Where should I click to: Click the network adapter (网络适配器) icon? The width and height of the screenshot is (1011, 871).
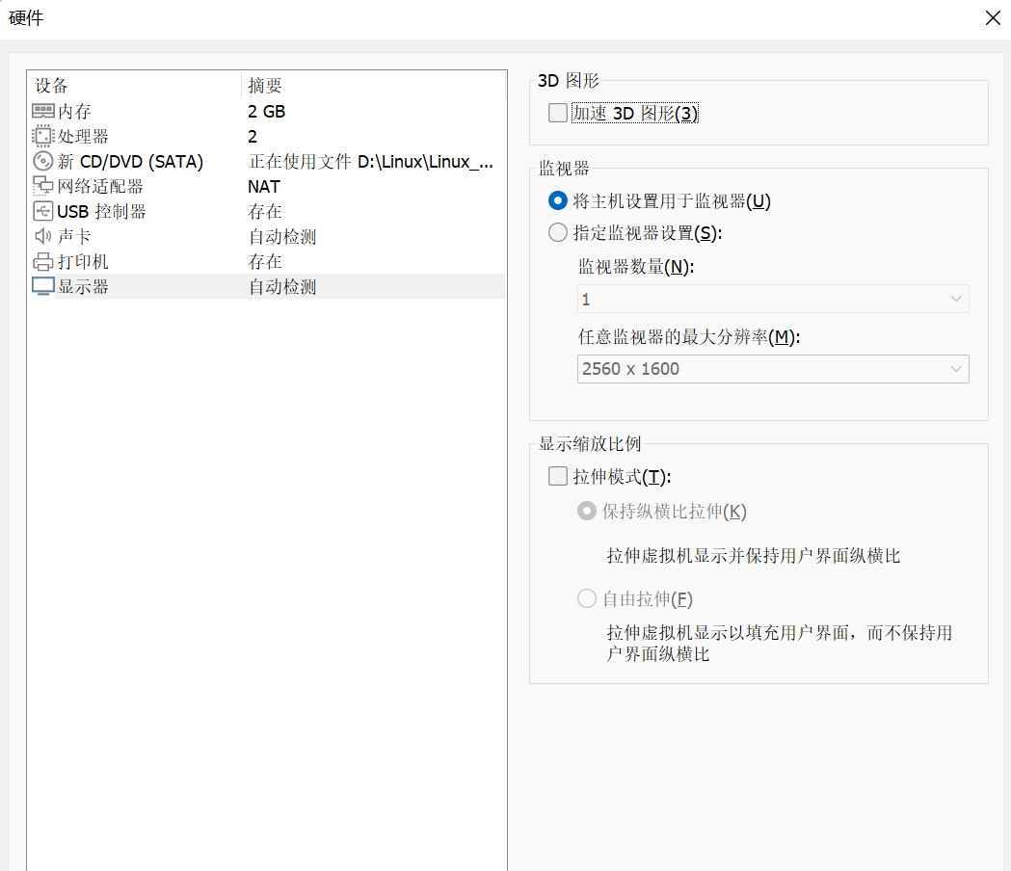tap(43, 186)
